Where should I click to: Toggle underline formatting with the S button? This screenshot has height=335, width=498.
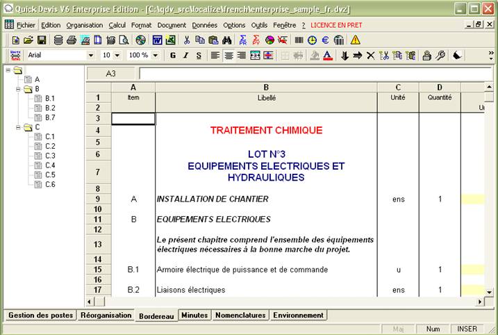(x=199, y=56)
